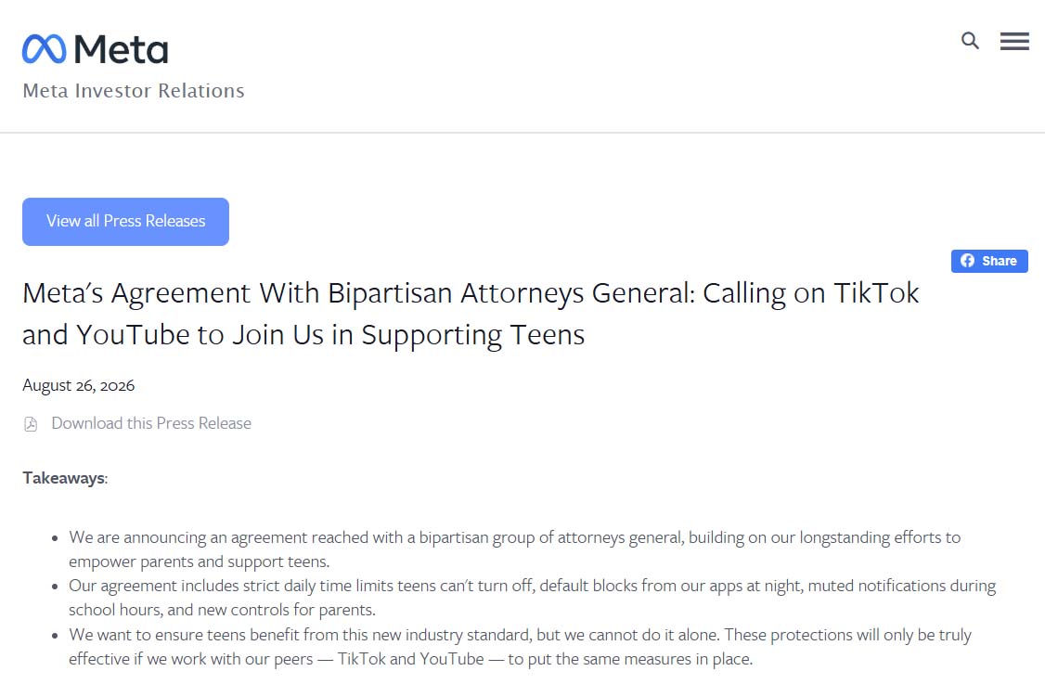Click the August 26, 2026 date
This screenshot has width=1045, height=697.
coord(79,385)
